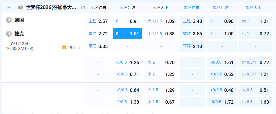Select the 全场独赢 column header
276x114 pixels.
(98, 8)
